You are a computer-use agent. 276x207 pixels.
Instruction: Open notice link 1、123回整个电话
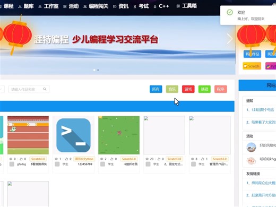tap(260, 110)
